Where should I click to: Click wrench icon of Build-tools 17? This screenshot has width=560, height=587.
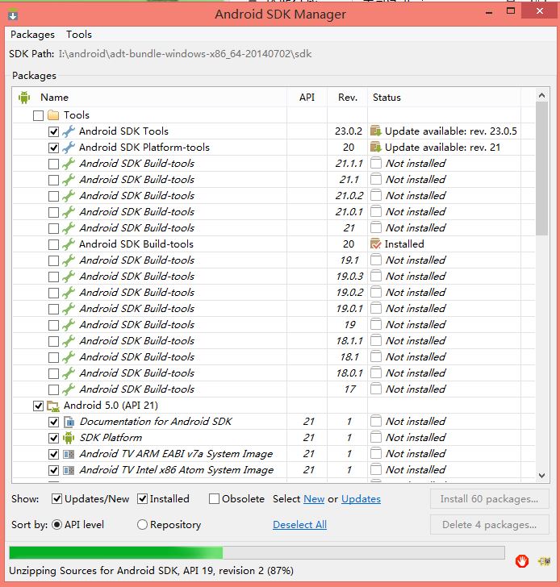[68, 389]
